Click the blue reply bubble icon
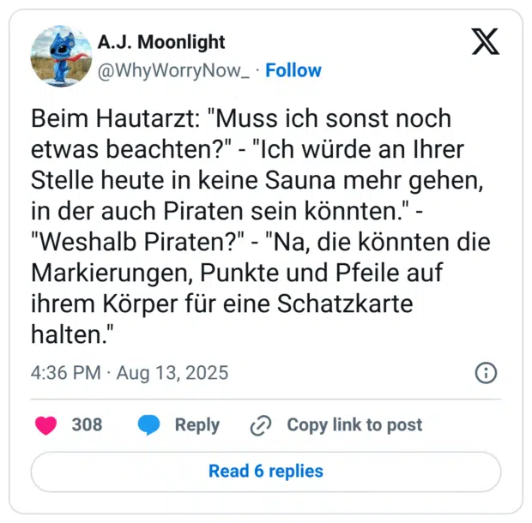The image size is (532, 523). pos(149,424)
